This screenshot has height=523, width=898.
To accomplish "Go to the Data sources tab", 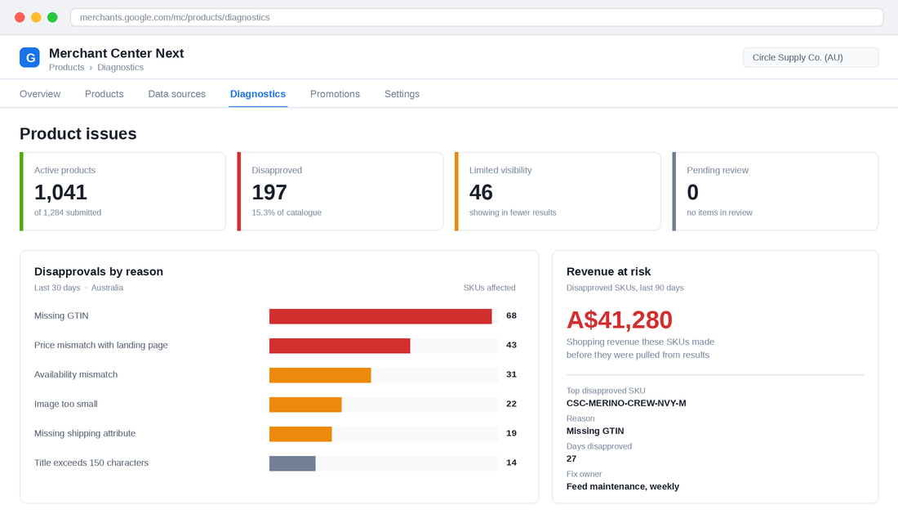I will coord(177,94).
